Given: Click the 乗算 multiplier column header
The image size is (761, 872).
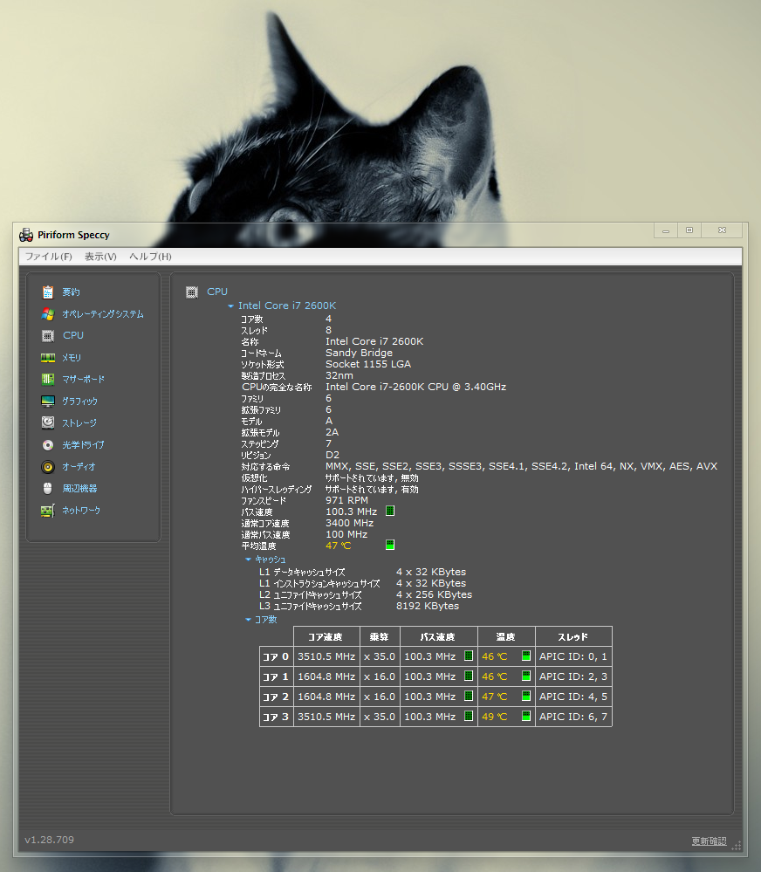Looking at the screenshot, I should click(380, 636).
